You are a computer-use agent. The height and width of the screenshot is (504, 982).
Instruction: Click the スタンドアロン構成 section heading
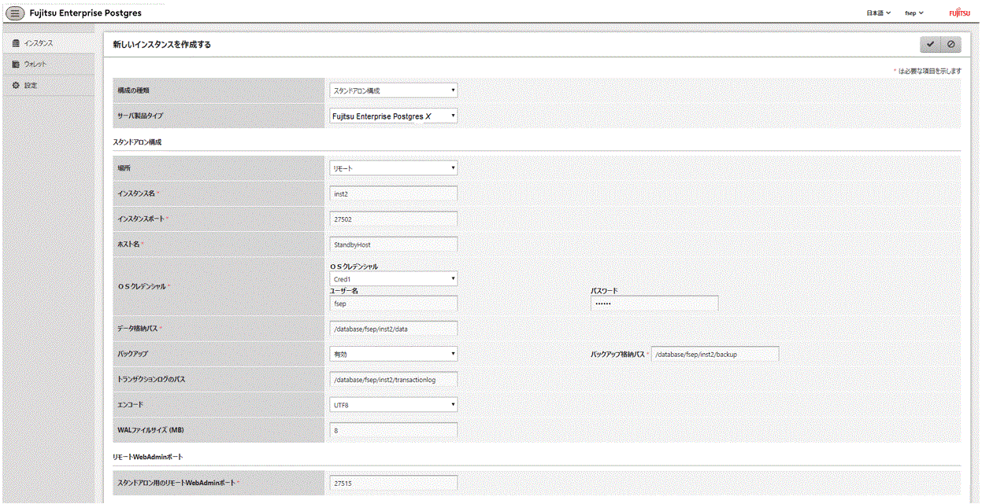click(138, 142)
